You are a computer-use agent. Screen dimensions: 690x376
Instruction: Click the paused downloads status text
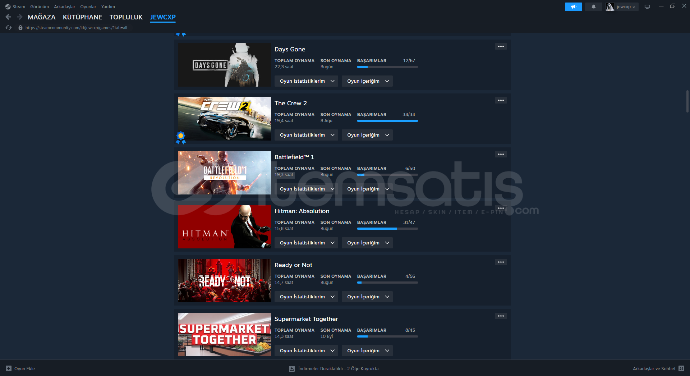(338, 368)
